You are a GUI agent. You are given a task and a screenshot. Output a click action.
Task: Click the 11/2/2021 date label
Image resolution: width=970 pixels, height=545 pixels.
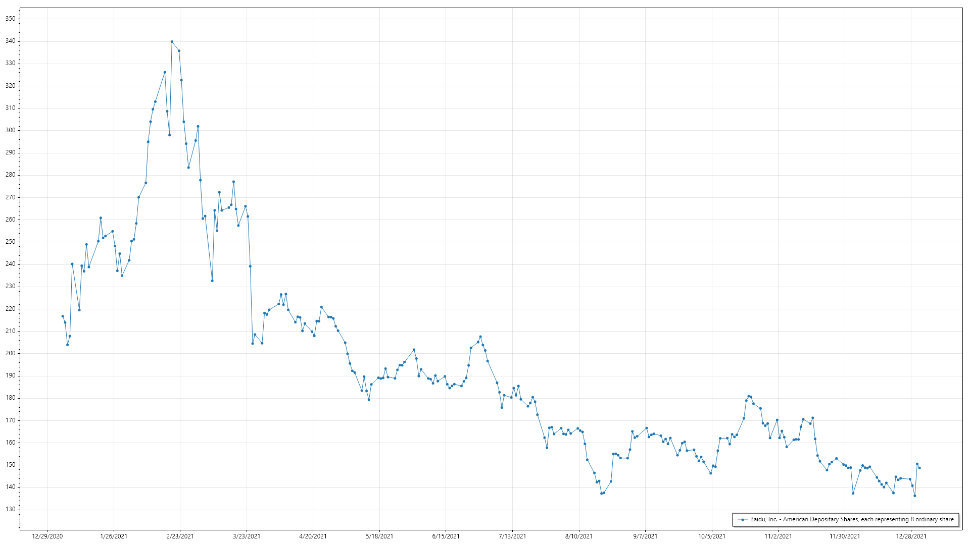point(778,536)
